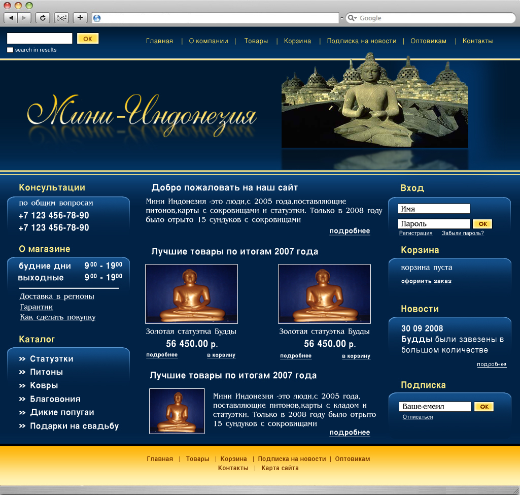Click the оформить заказ link in Корзина
Screen dimensions: 520x495
coord(427,281)
